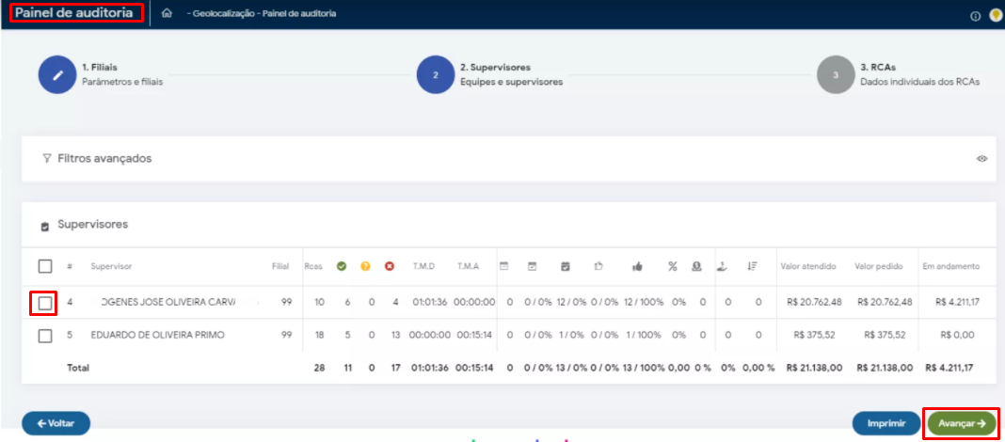Sort by the T.M.A column header
This screenshot has height=442, width=1005.
[x=468, y=266]
